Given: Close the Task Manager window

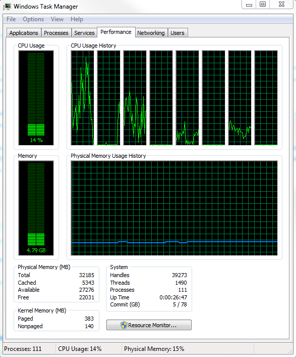Looking at the screenshot, I should [x=281, y=5].
